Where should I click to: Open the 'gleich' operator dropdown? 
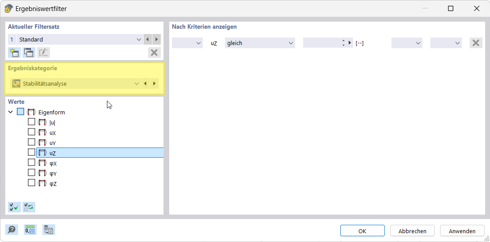pos(260,43)
